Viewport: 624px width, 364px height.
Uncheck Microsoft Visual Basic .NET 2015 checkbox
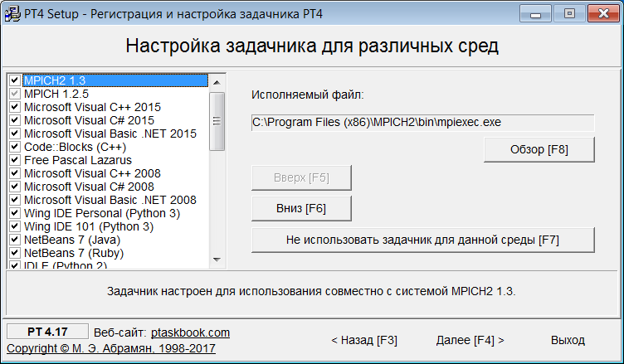(x=15, y=133)
